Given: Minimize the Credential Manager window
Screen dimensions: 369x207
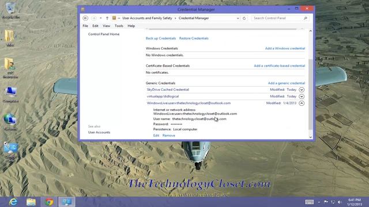Looking at the screenshot, I should click(x=289, y=9).
